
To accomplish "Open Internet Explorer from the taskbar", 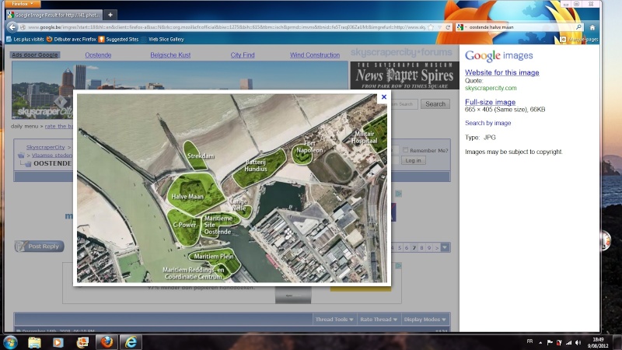I will [x=131, y=342].
